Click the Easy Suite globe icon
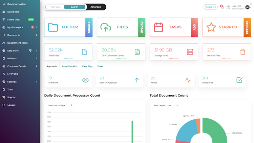The height and width of the screenshot is (143, 254). (4, 50)
